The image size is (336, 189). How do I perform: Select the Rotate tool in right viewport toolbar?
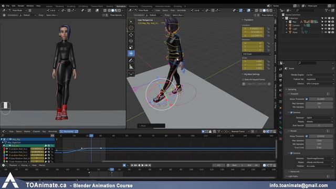coord(131,41)
